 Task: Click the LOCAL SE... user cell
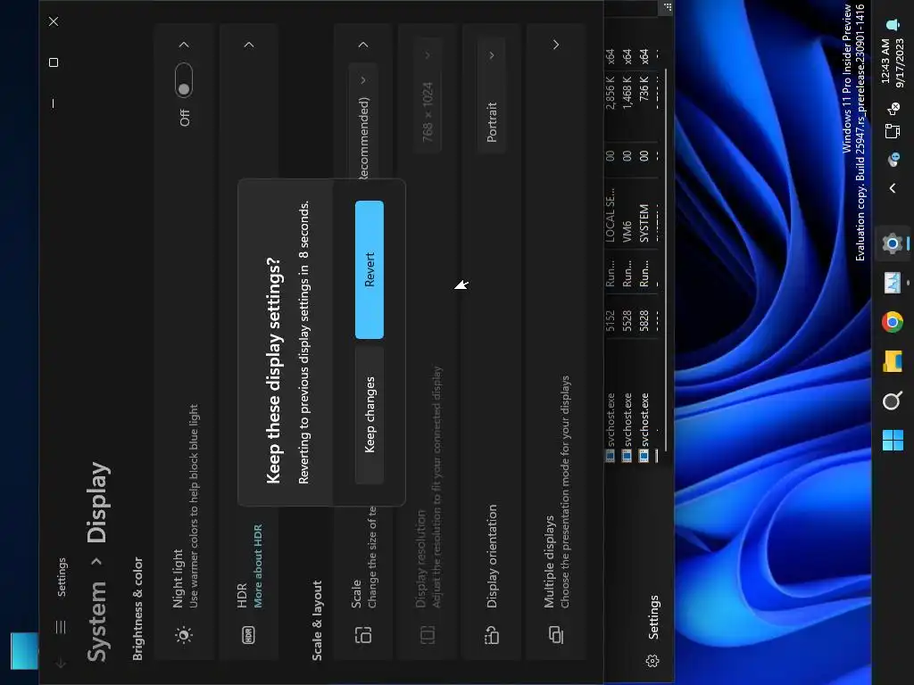(610, 214)
